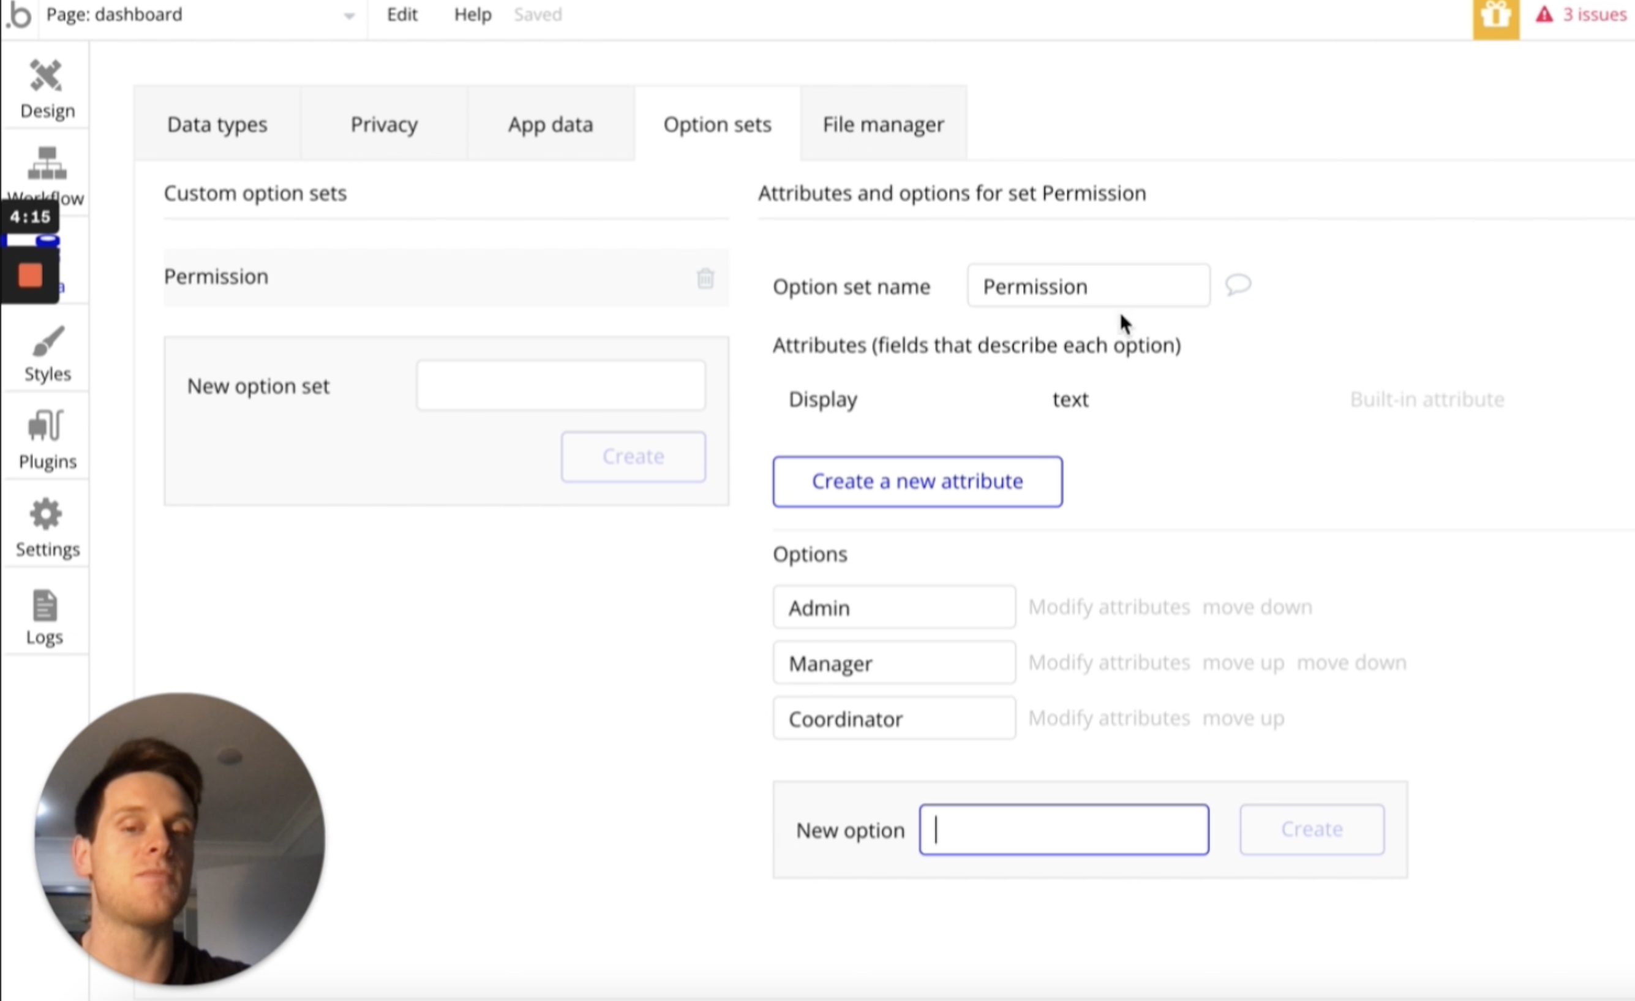Image resolution: width=1635 pixels, height=1001 pixels.
Task: Open the Plugins sidebar icon
Action: click(x=46, y=426)
